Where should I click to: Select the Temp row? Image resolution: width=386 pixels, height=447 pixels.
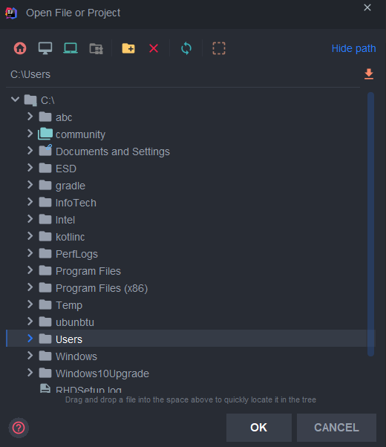(191, 305)
